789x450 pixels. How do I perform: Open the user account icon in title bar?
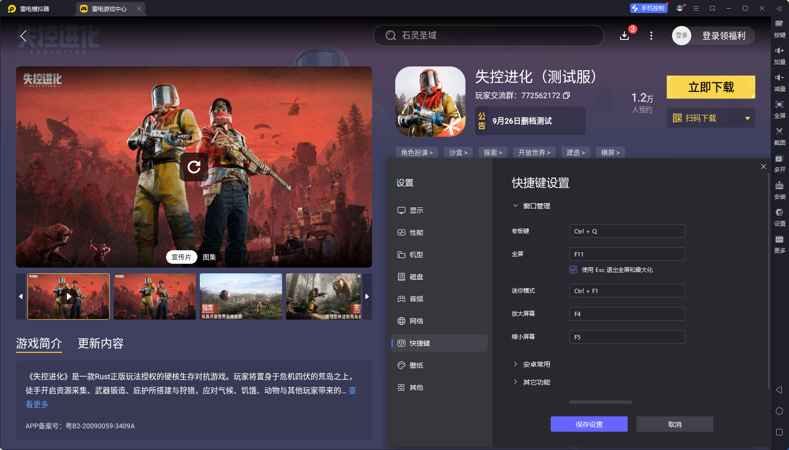pos(680,8)
